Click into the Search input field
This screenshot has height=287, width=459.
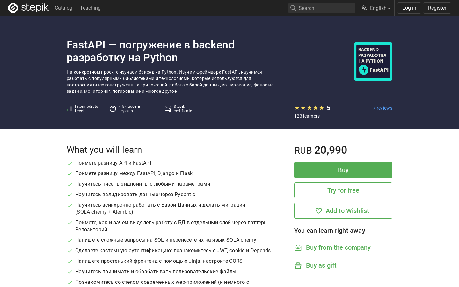[x=322, y=8]
